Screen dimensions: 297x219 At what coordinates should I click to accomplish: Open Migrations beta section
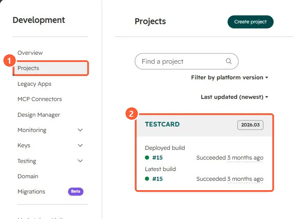click(31, 191)
